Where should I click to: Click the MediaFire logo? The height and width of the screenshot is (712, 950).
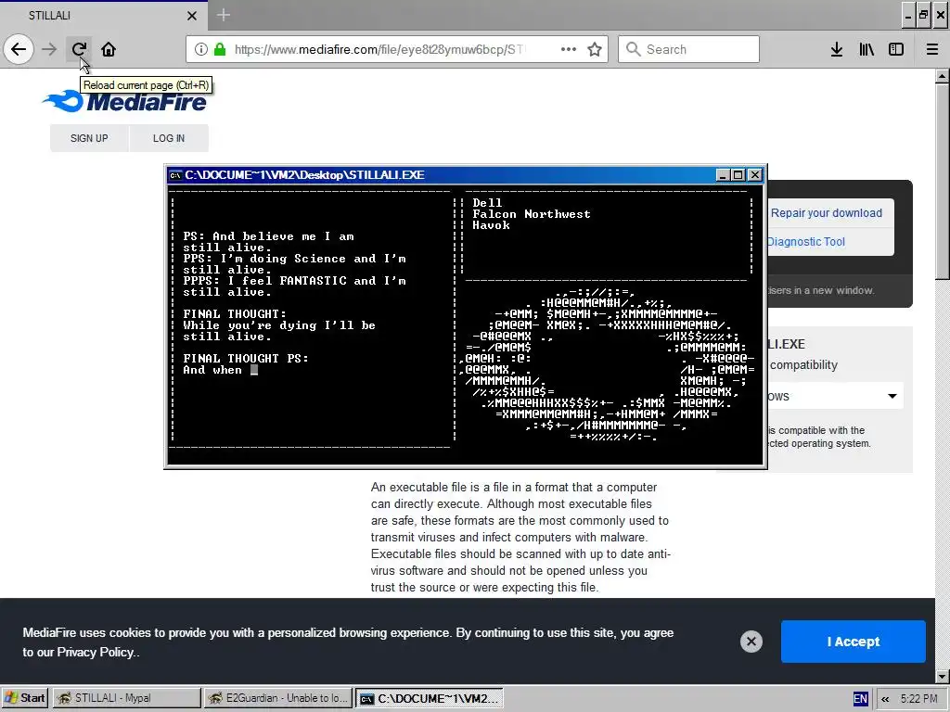(x=125, y=101)
